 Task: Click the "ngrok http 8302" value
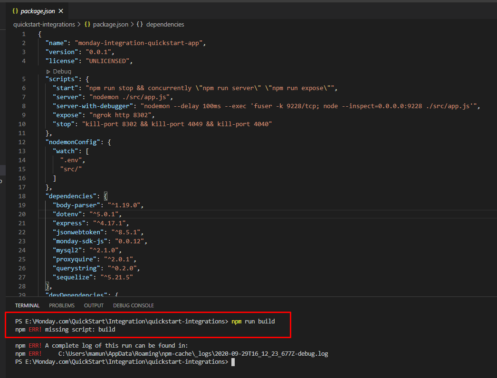click(x=120, y=115)
